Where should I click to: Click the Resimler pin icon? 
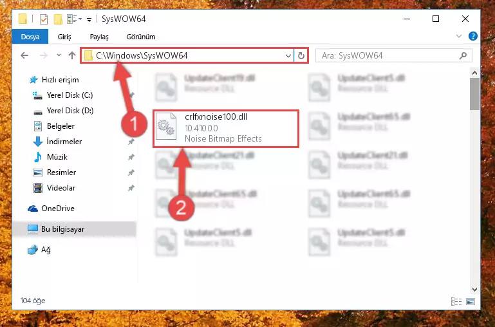tap(131, 173)
